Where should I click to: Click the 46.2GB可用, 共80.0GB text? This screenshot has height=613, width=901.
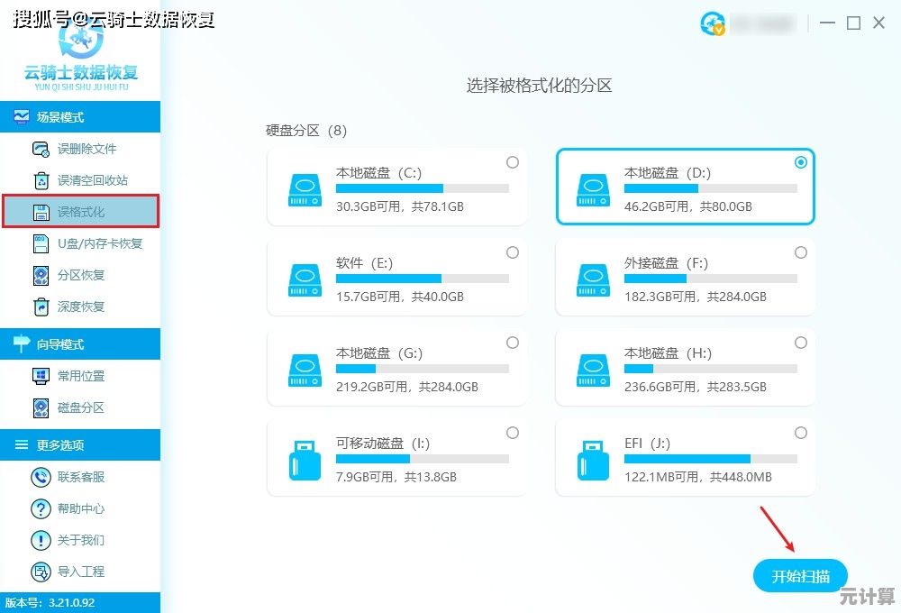tap(688, 206)
